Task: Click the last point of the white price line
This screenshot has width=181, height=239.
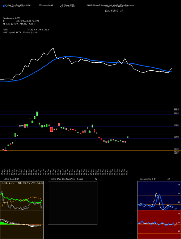Action: tap(172, 68)
